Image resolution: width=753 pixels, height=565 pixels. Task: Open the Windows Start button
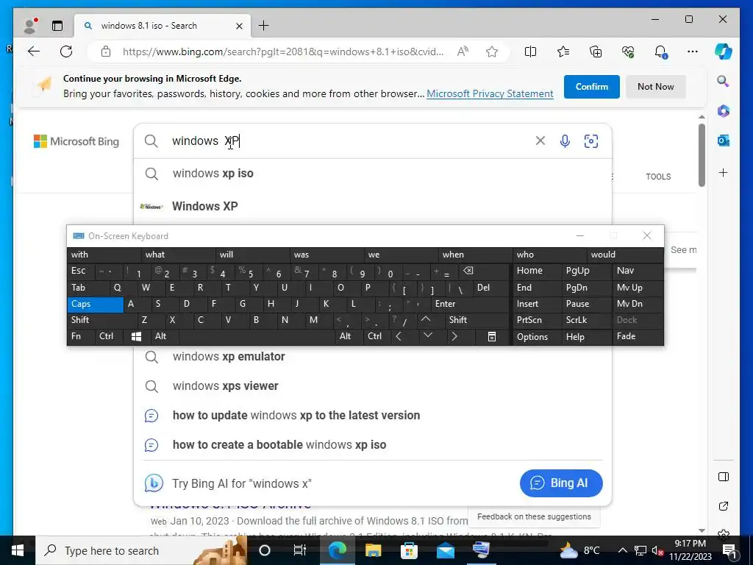click(18, 550)
